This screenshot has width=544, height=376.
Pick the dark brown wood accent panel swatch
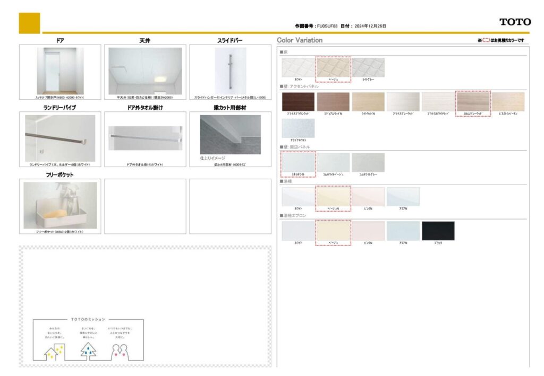[x=298, y=102]
